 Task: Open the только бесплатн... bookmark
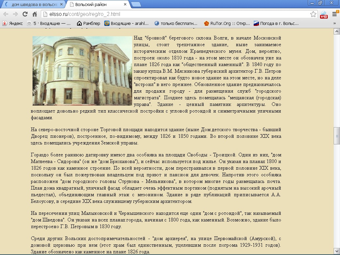176,24
